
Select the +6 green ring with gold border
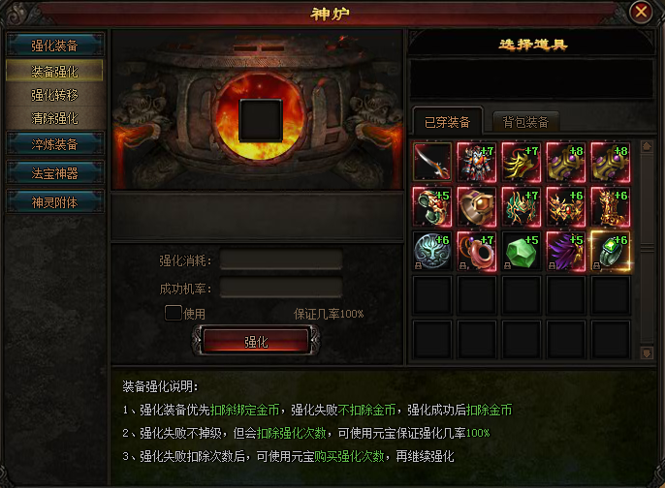[611, 252]
